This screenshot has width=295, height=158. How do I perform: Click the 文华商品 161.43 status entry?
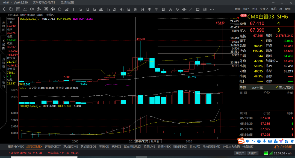tap(63, 153)
